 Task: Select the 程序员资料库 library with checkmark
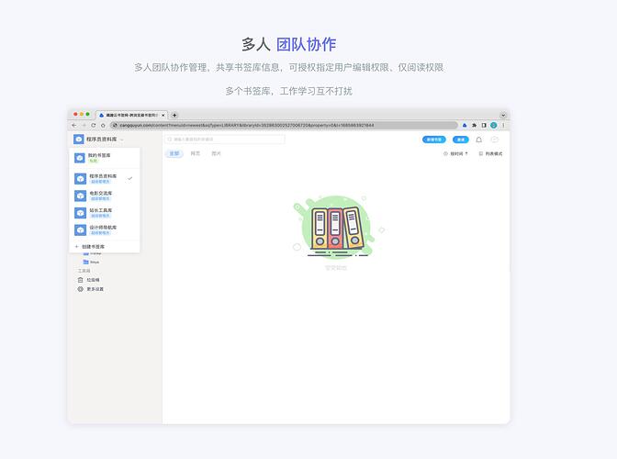[102, 177]
